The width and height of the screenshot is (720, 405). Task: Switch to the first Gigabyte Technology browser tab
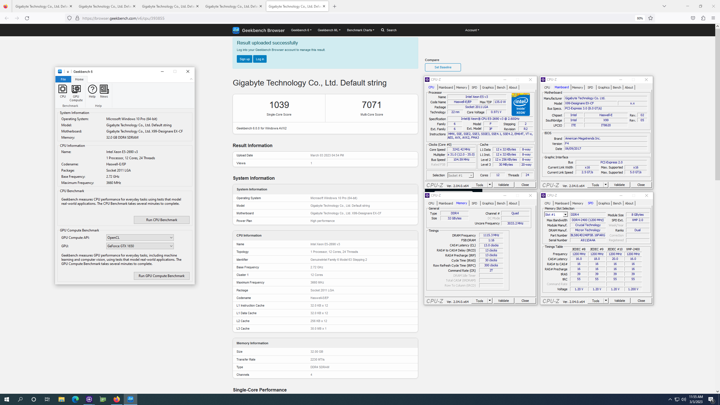point(44,6)
